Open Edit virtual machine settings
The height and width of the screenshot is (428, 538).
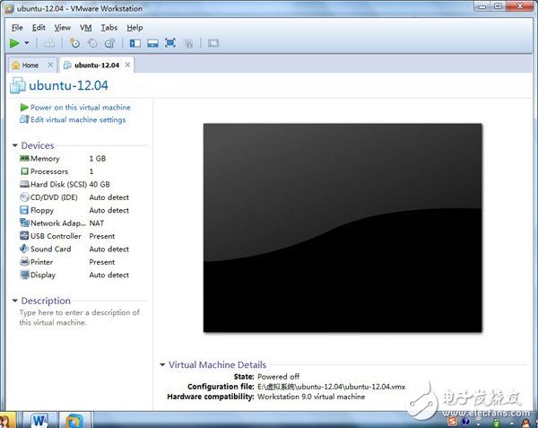[x=77, y=119]
